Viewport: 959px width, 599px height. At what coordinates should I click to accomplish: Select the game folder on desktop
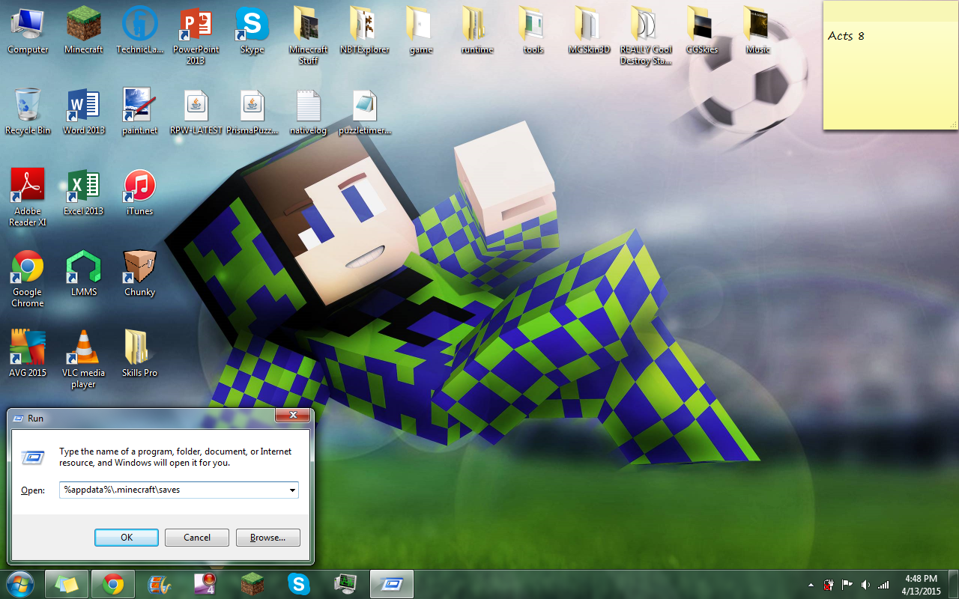pyautogui.click(x=420, y=30)
